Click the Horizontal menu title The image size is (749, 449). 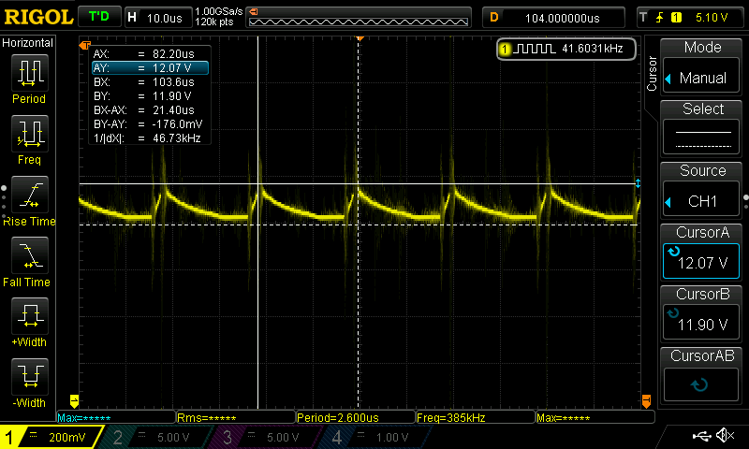[x=28, y=43]
